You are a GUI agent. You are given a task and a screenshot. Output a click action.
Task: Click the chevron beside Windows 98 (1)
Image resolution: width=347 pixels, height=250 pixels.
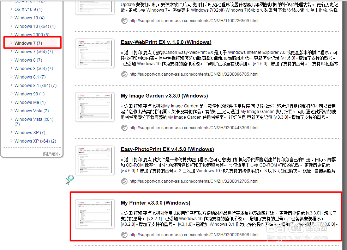pos(12,94)
